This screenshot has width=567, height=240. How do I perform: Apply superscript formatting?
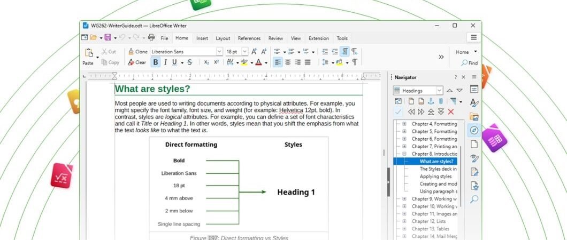[x=216, y=62]
